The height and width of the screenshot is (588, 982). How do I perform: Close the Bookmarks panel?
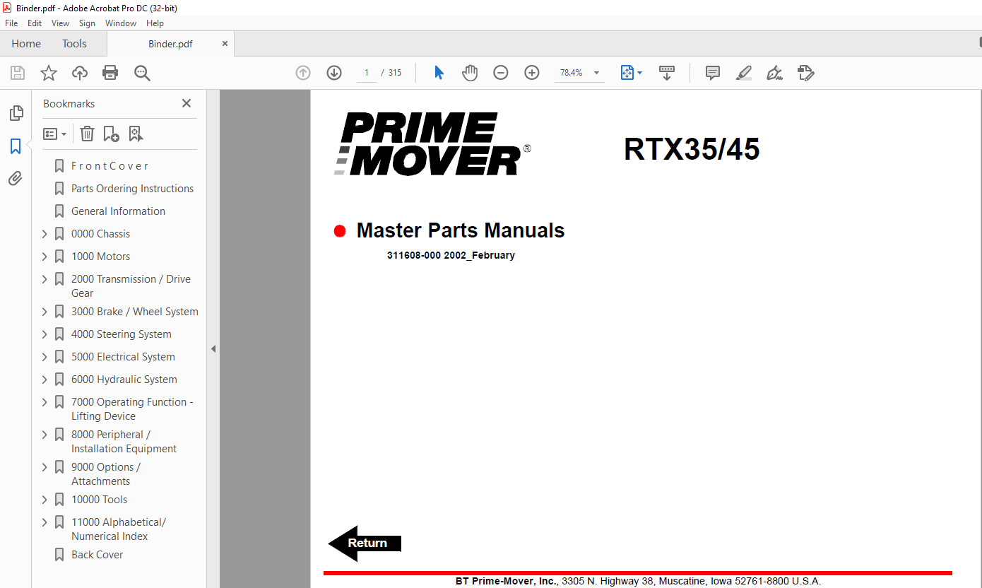187,103
